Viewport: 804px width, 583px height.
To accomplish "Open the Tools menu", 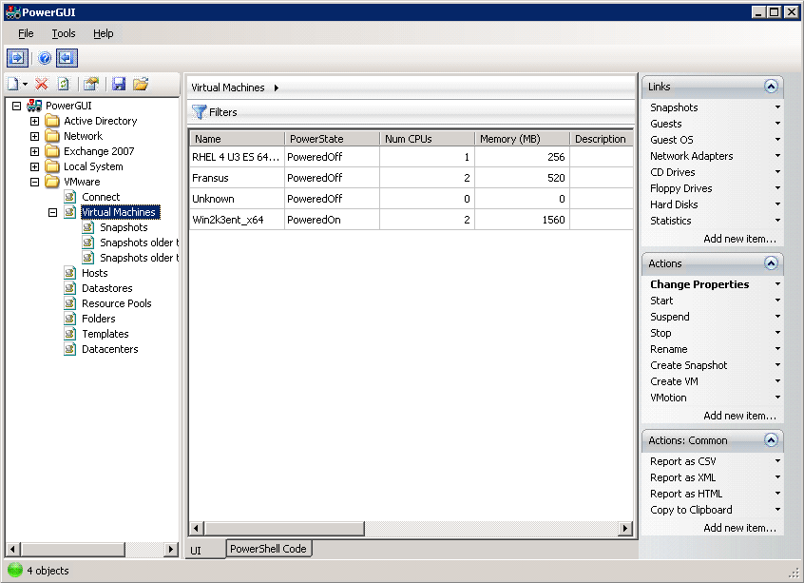I will coord(64,33).
